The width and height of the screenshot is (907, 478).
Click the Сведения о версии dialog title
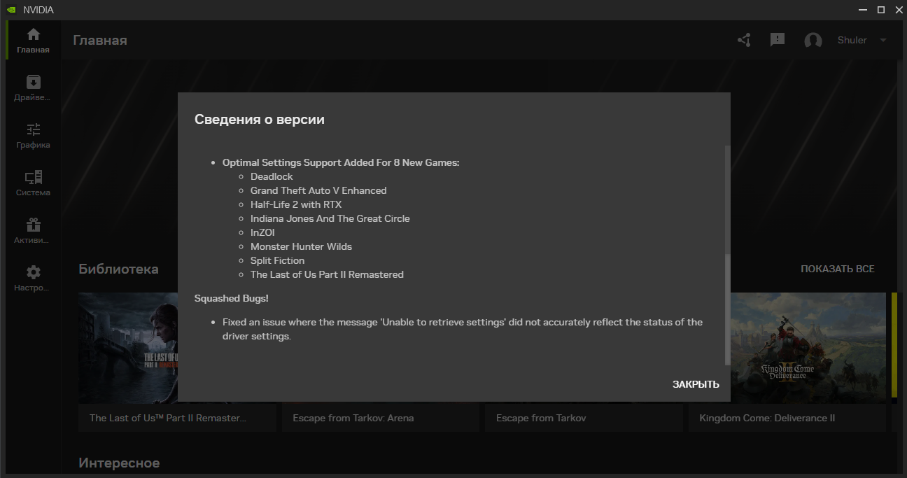260,120
